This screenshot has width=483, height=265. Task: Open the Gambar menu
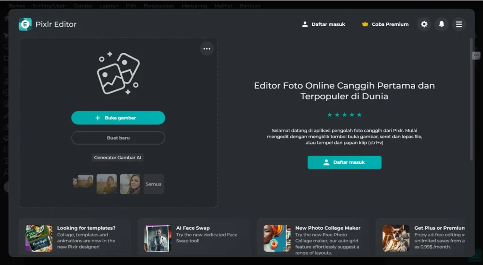click(83, 6)
